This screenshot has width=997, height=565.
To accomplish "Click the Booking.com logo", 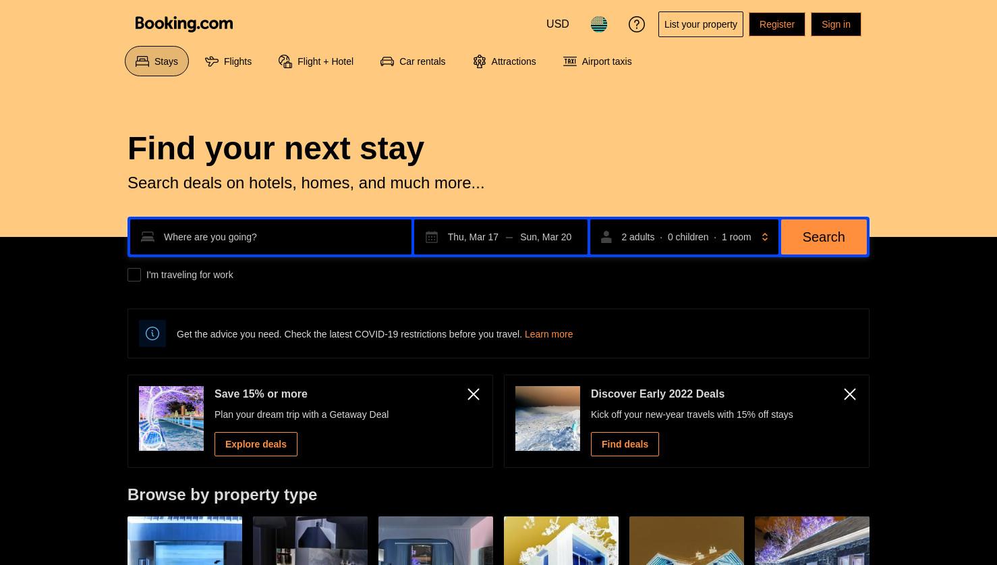I will [184, 24].
